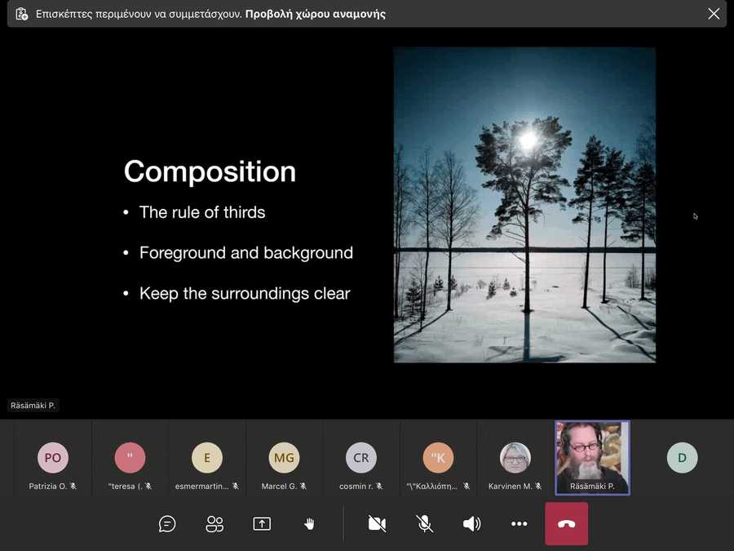Select Patrizia O. participant avatar
The width and height of the screenshot is (734, 551).
point(53,458)
